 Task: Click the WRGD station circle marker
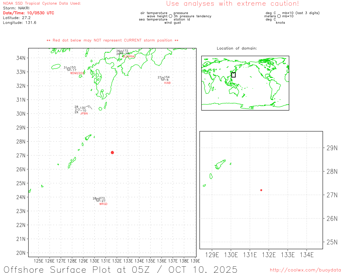tap(98, 200)
